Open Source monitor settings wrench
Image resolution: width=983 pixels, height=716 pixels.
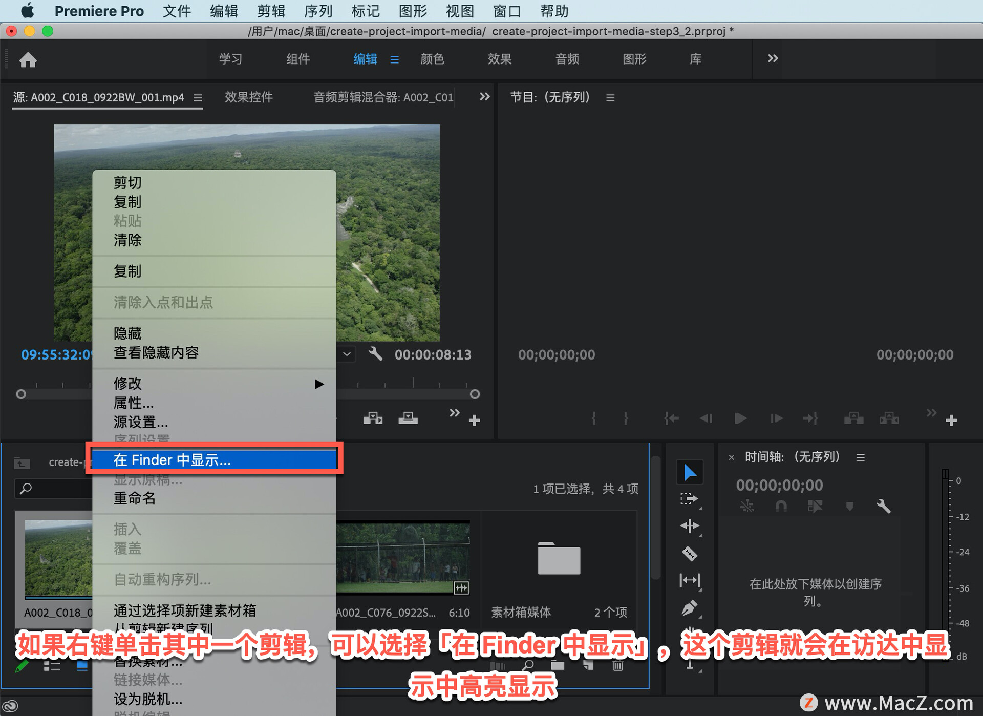(x=375, y=354)
